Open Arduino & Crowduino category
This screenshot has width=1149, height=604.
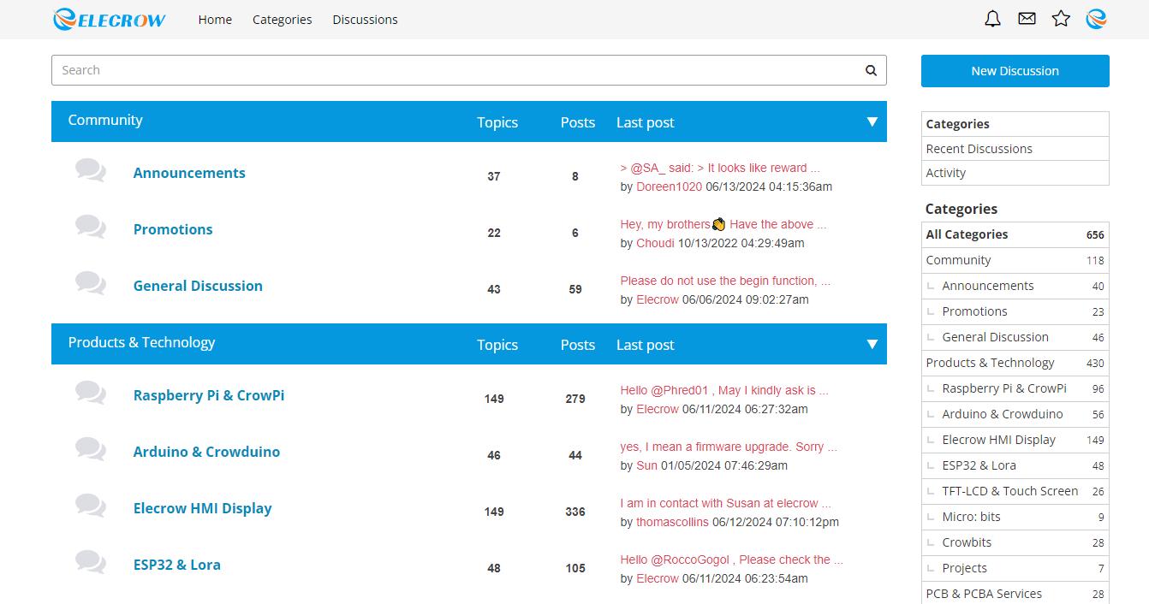[x=206, y=452]
